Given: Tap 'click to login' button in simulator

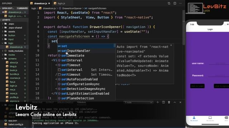Looking at the screenshot, I should [x=197, y=86].
